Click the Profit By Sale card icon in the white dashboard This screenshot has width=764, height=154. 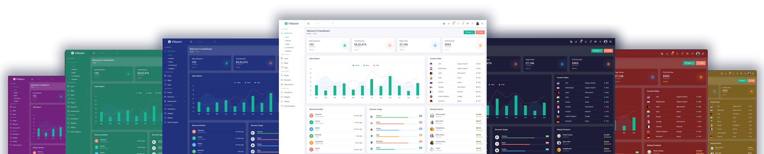[x=480, y=45]
